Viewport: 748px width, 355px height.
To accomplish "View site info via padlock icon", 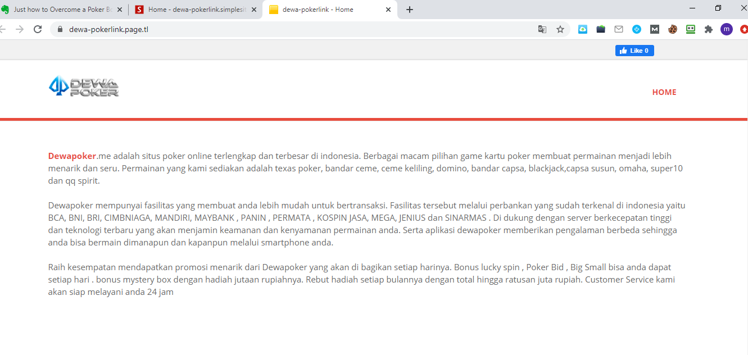I will [x=59, y=29].
